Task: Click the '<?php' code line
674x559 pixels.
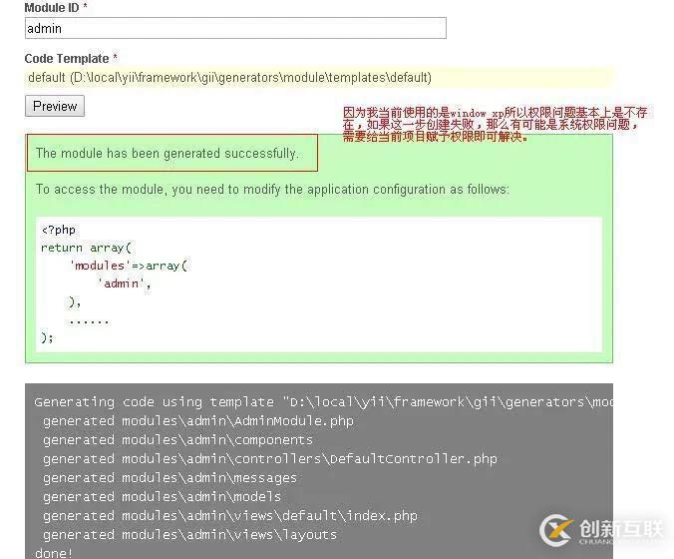Action: coord(59,230)
